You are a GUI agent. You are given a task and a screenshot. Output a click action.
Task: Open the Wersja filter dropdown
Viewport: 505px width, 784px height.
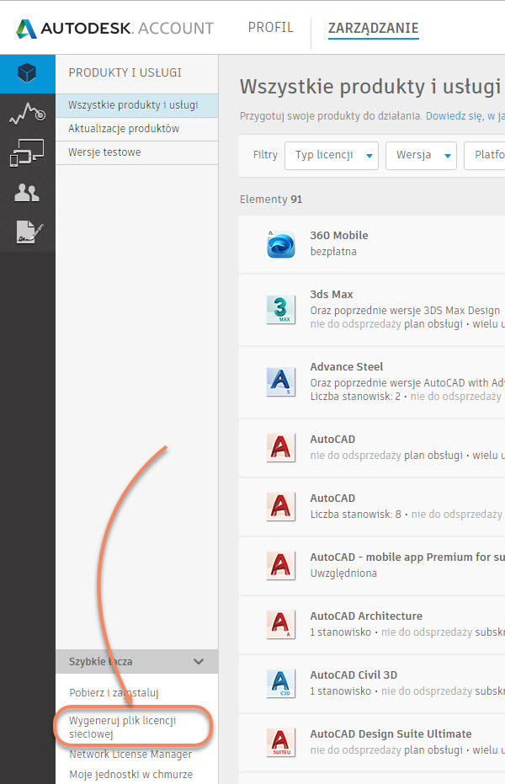point(421,155)
